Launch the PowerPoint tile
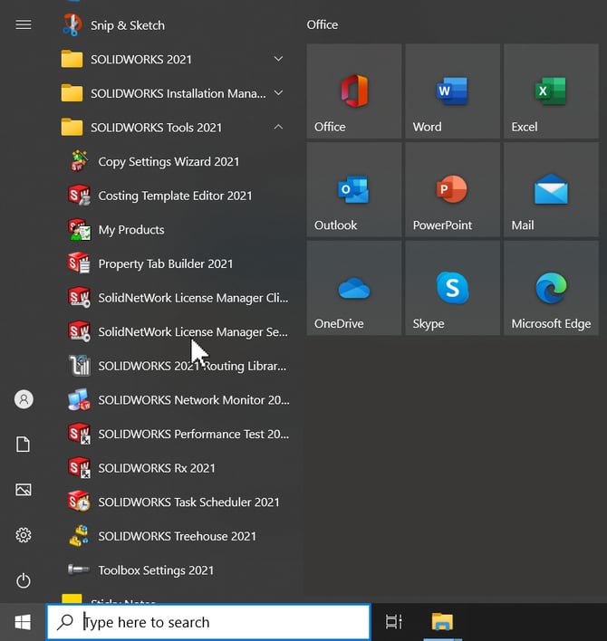The image size is (607, 641). [x=452, y=189]
